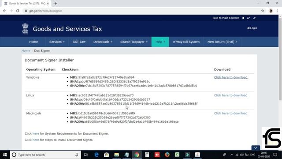Open Chrome profile avatar
This screenshot has height=159, width=282.
271,11
